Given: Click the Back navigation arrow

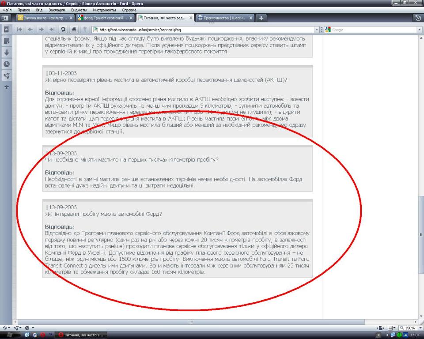Looking at the screenshot, I should [29, 30].
